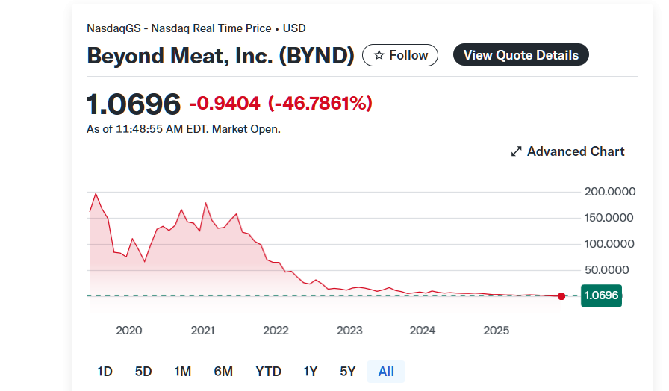The image size is (669, 391).
Task: Select the 1Y time range
Action: [x=311, y=371]
